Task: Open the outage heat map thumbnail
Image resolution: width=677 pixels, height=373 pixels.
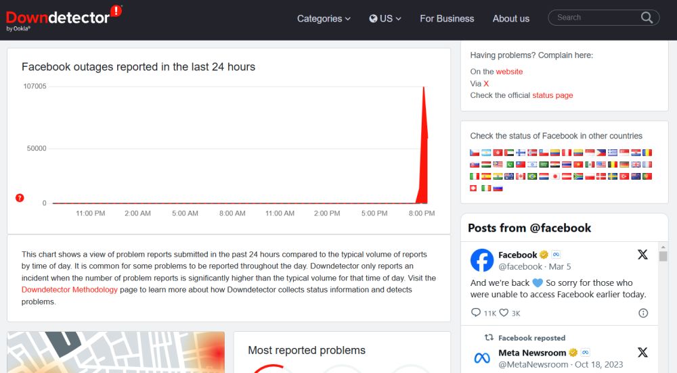Action: click(x=116, y=352)
